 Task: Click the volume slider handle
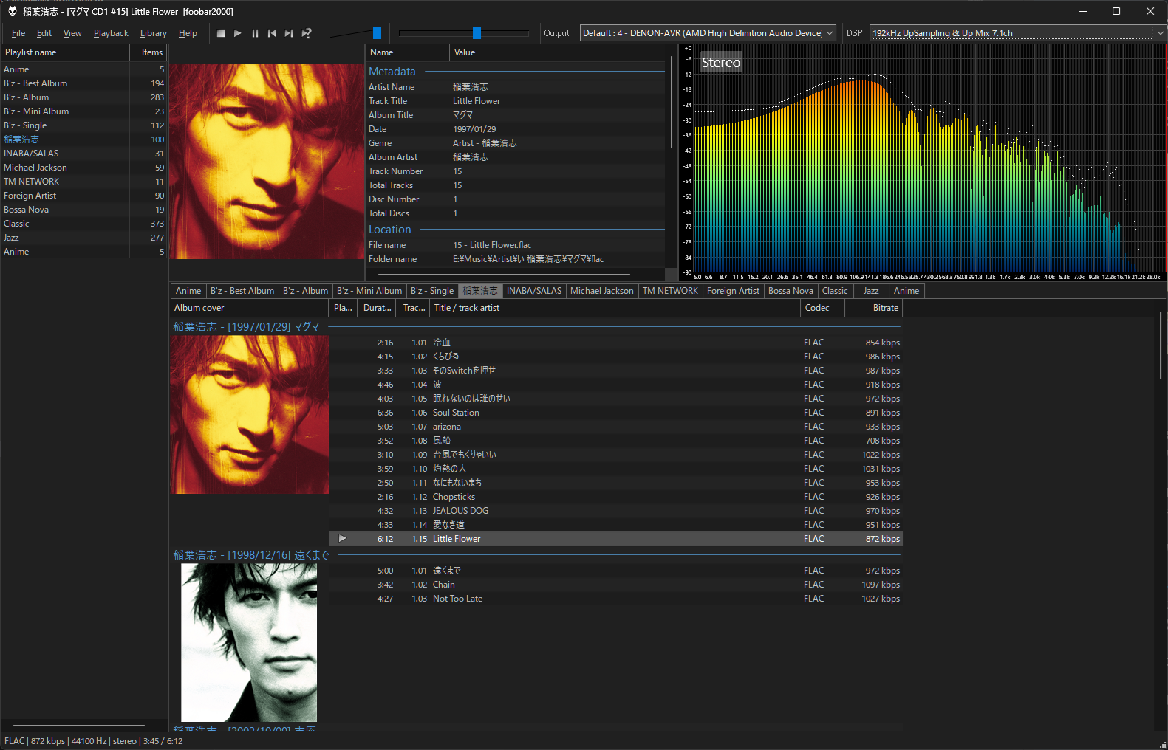377,32
